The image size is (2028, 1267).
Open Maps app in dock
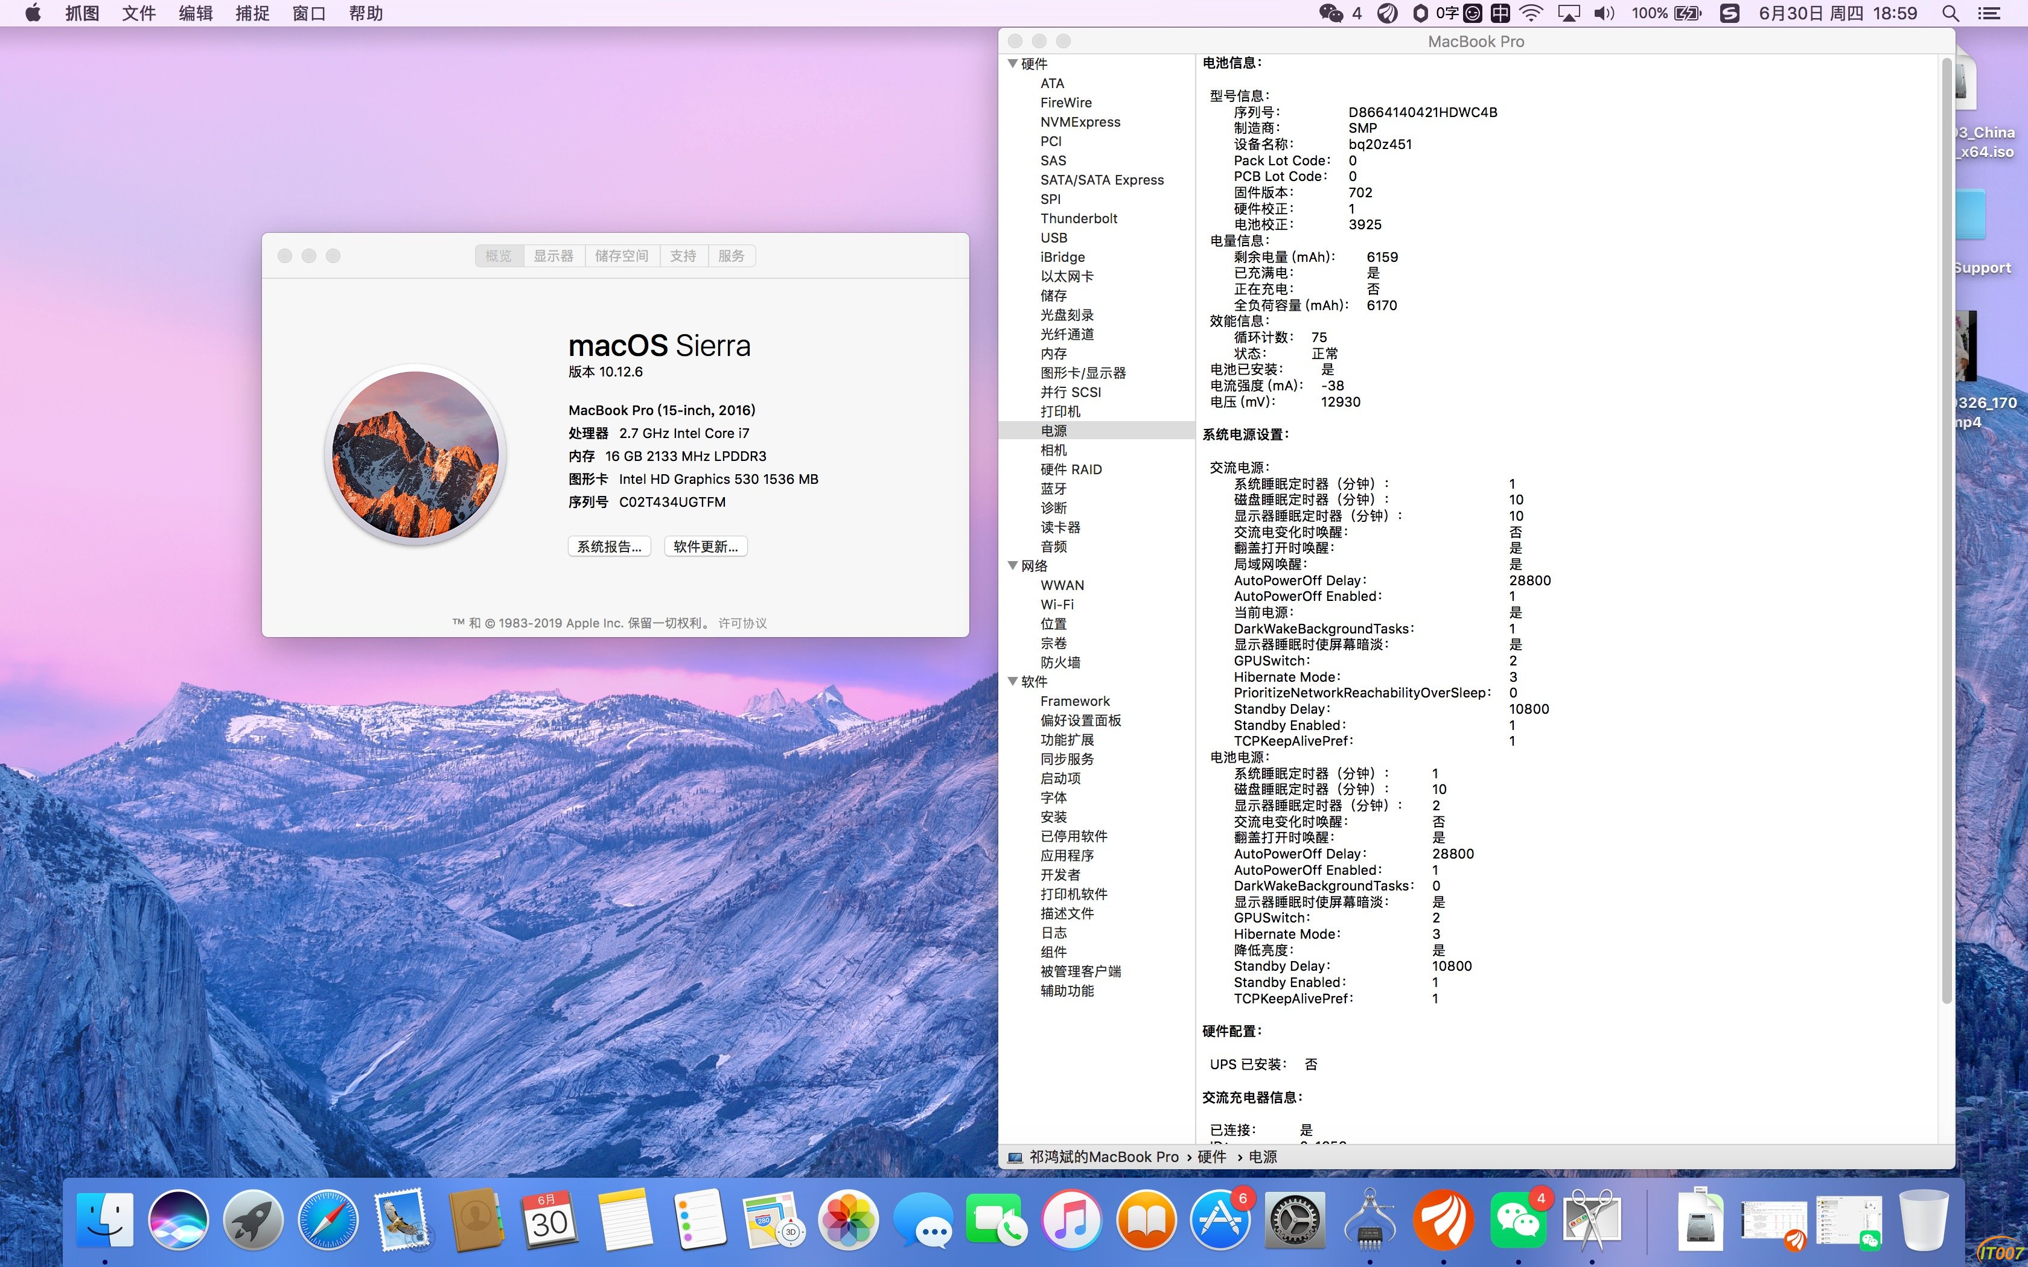coord(773,1219)
